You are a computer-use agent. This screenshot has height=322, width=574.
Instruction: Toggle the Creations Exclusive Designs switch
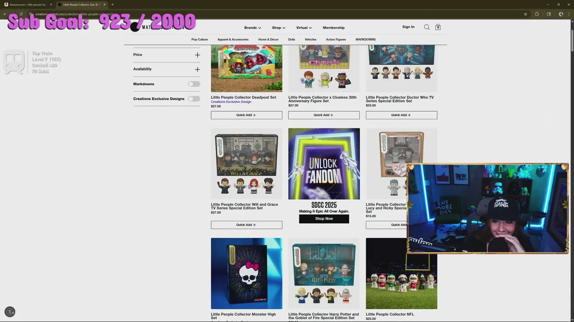coord(194,99)
